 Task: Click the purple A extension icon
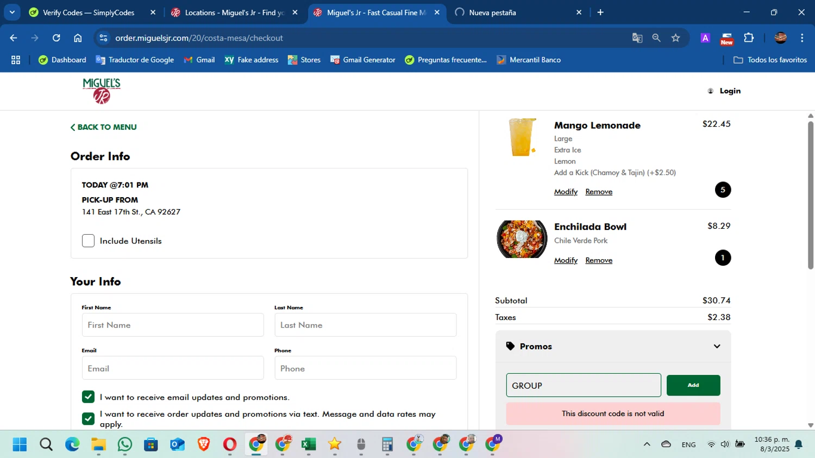(705, 38)
